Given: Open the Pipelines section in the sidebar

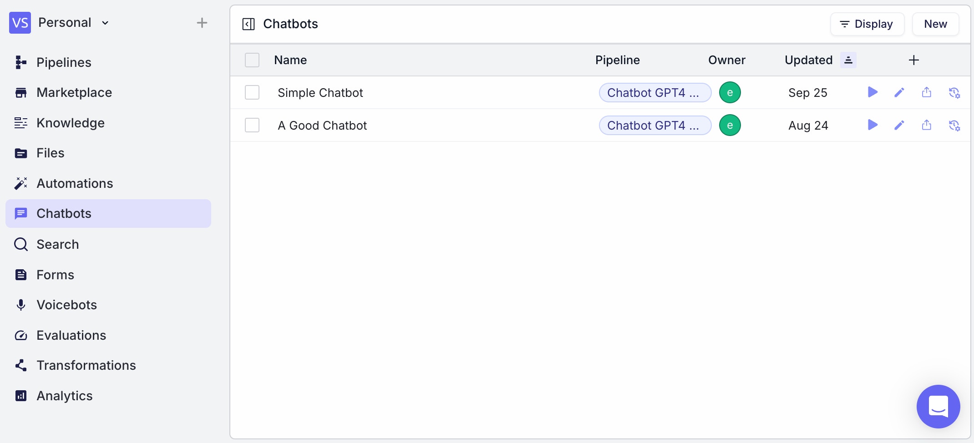Looking at the screenshot, I should [x=64, y=62].
